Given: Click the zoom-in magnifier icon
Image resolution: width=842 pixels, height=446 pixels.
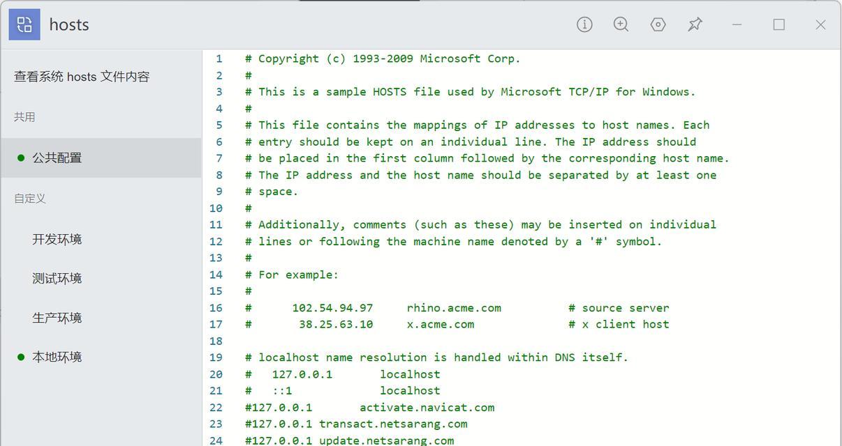Looking at the screenshot, I should pyautogui.click(x=621, y=24).
